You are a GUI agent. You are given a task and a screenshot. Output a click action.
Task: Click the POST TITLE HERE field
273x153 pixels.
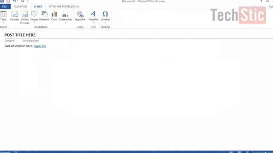[x=20, y=35]
